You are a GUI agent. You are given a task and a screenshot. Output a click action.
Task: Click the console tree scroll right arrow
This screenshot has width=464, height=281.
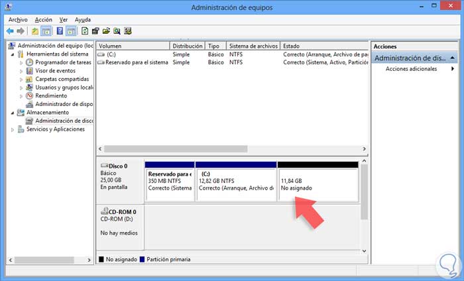(89, 260)
